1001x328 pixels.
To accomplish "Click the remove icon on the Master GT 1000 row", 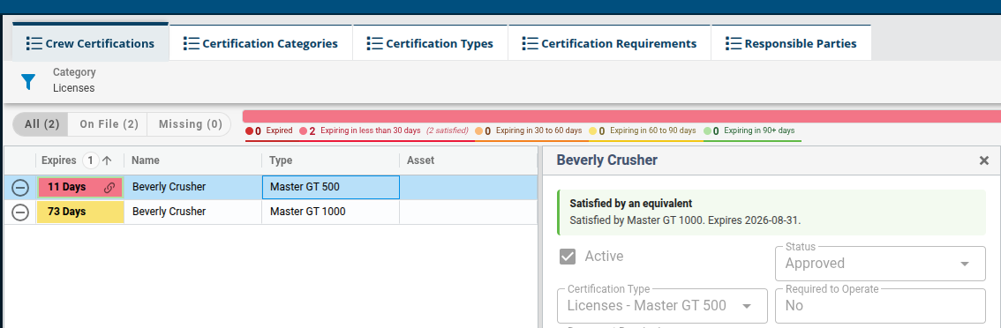I will pos(20,212).
